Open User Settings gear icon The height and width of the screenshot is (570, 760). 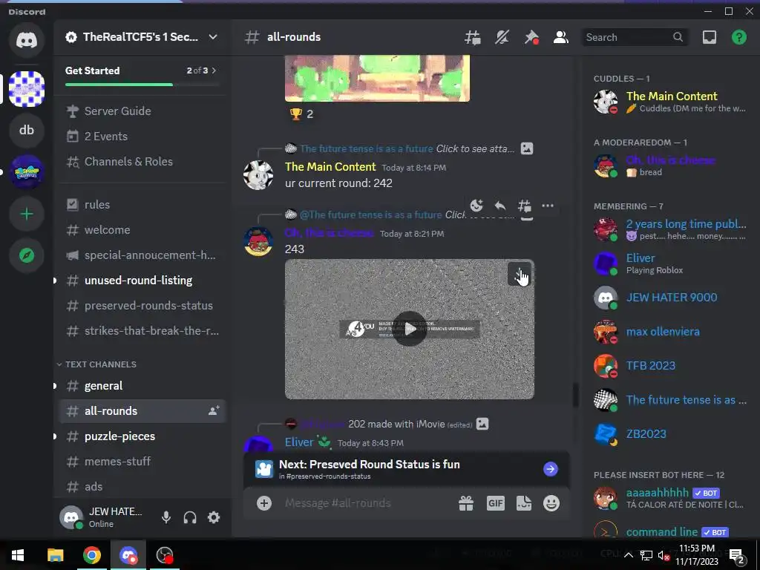pyautogui.click(x=214, y=517)
